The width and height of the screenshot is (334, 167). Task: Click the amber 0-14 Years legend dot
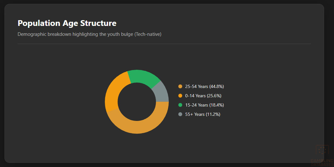tap(180, 96)
